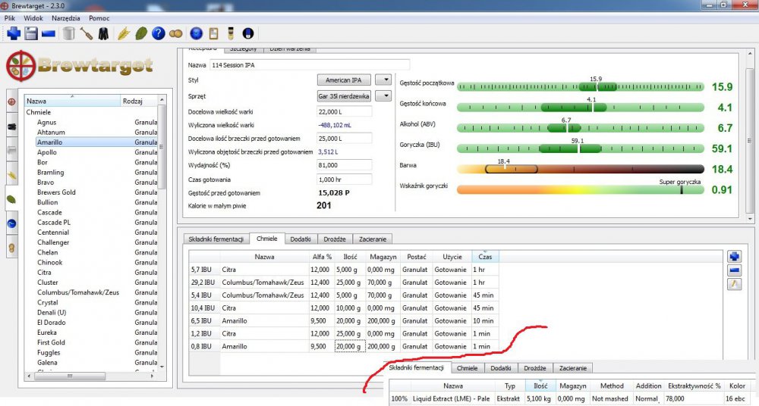Select Cascade PL in the hops list
The width and height of the screenshot is (759, 406).
coord(53,223)
